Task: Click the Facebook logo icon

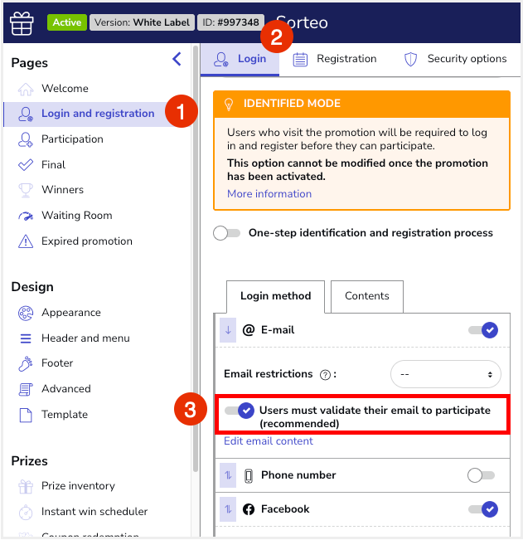Action: pos(249,509)
